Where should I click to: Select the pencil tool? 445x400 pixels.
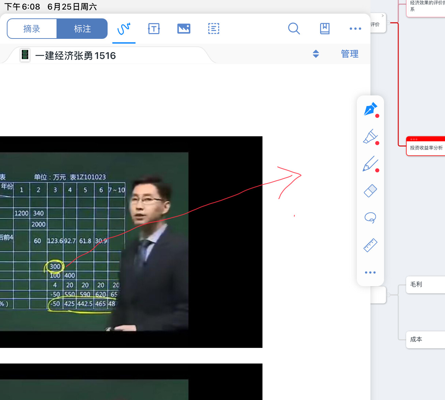tap(370, 164)
